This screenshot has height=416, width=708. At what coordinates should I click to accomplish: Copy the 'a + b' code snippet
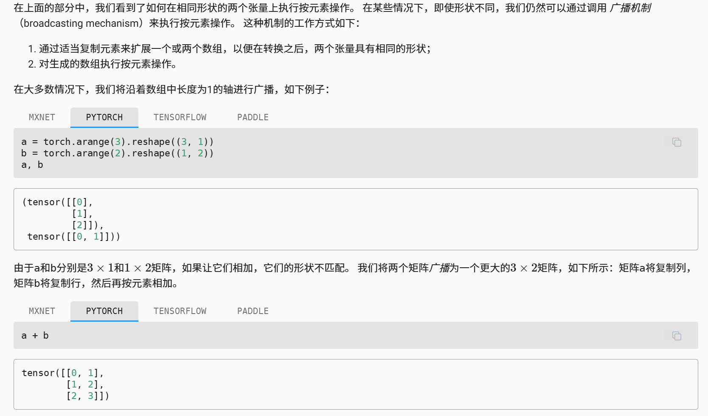click(x=677, y=336)
